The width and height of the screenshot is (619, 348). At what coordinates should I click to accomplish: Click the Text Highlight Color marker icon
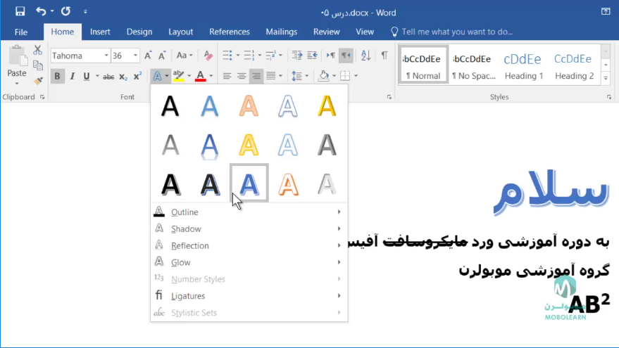pos(178,76)
